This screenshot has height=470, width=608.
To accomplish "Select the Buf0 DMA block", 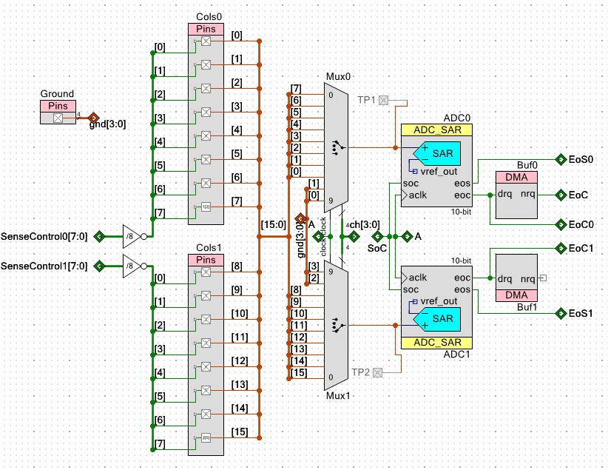I will pos(516,196).
